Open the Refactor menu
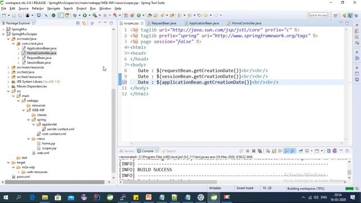361x203 pixels. tap(38, 8)
